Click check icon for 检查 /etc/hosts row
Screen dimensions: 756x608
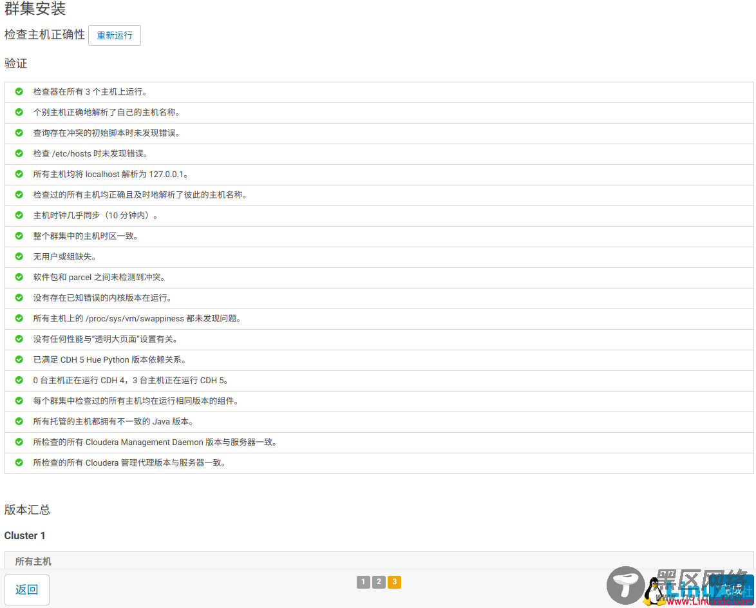[x=19, y=153]
